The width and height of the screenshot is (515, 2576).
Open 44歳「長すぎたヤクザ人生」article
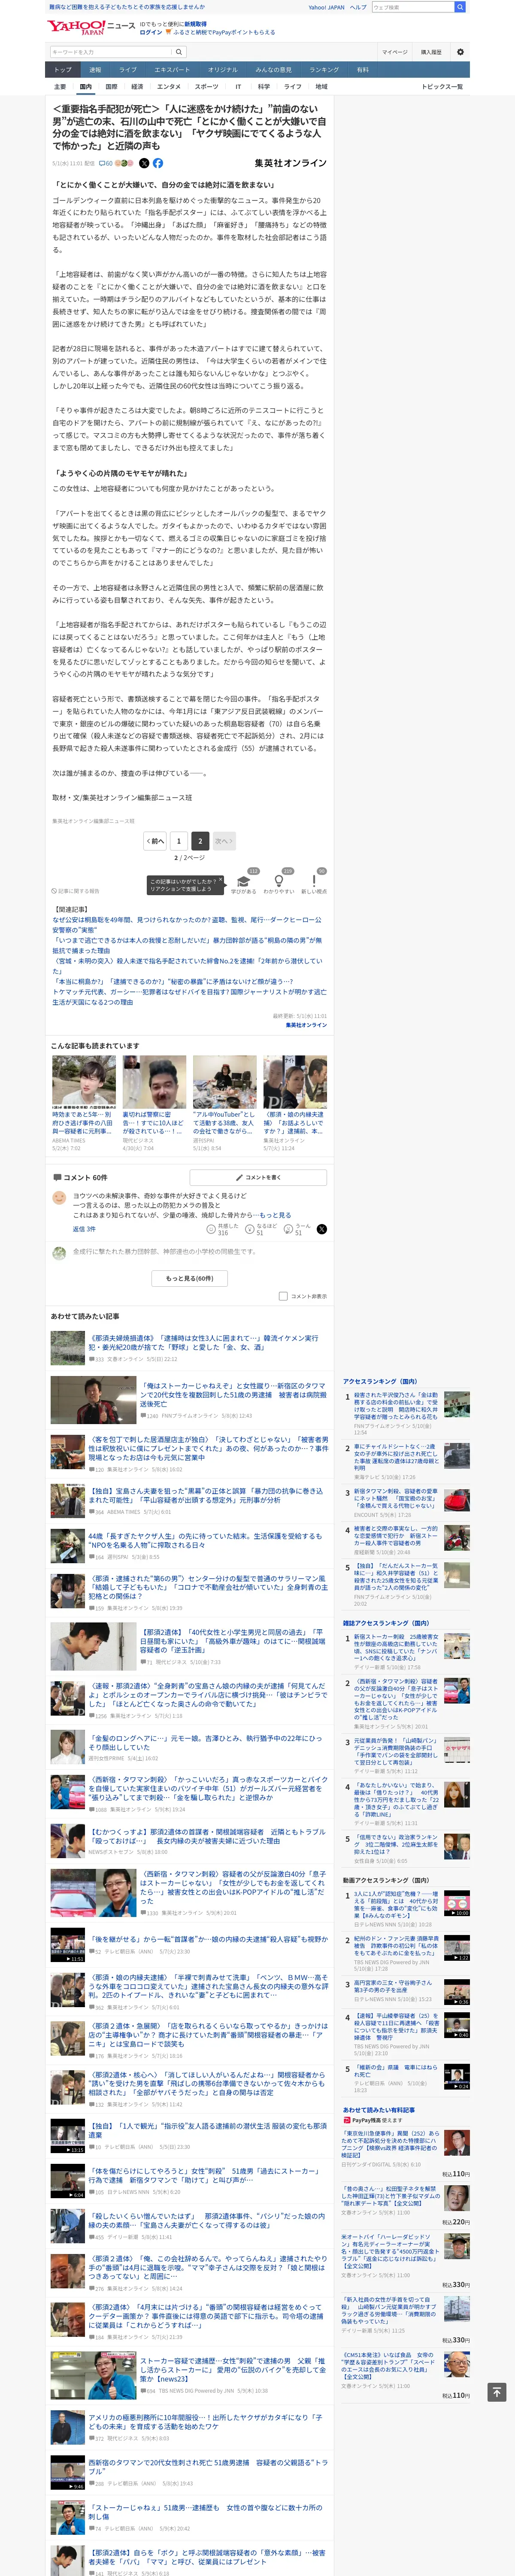tap(205, 1541)
